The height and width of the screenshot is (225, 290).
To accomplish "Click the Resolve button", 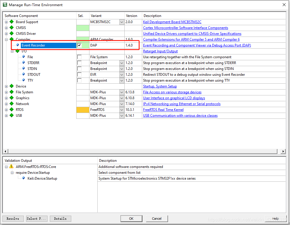I will tap(13, 219).
